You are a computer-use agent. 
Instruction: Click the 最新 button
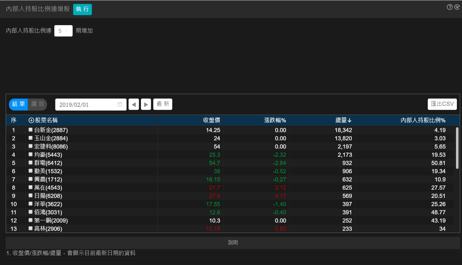(x=162, y=104)
